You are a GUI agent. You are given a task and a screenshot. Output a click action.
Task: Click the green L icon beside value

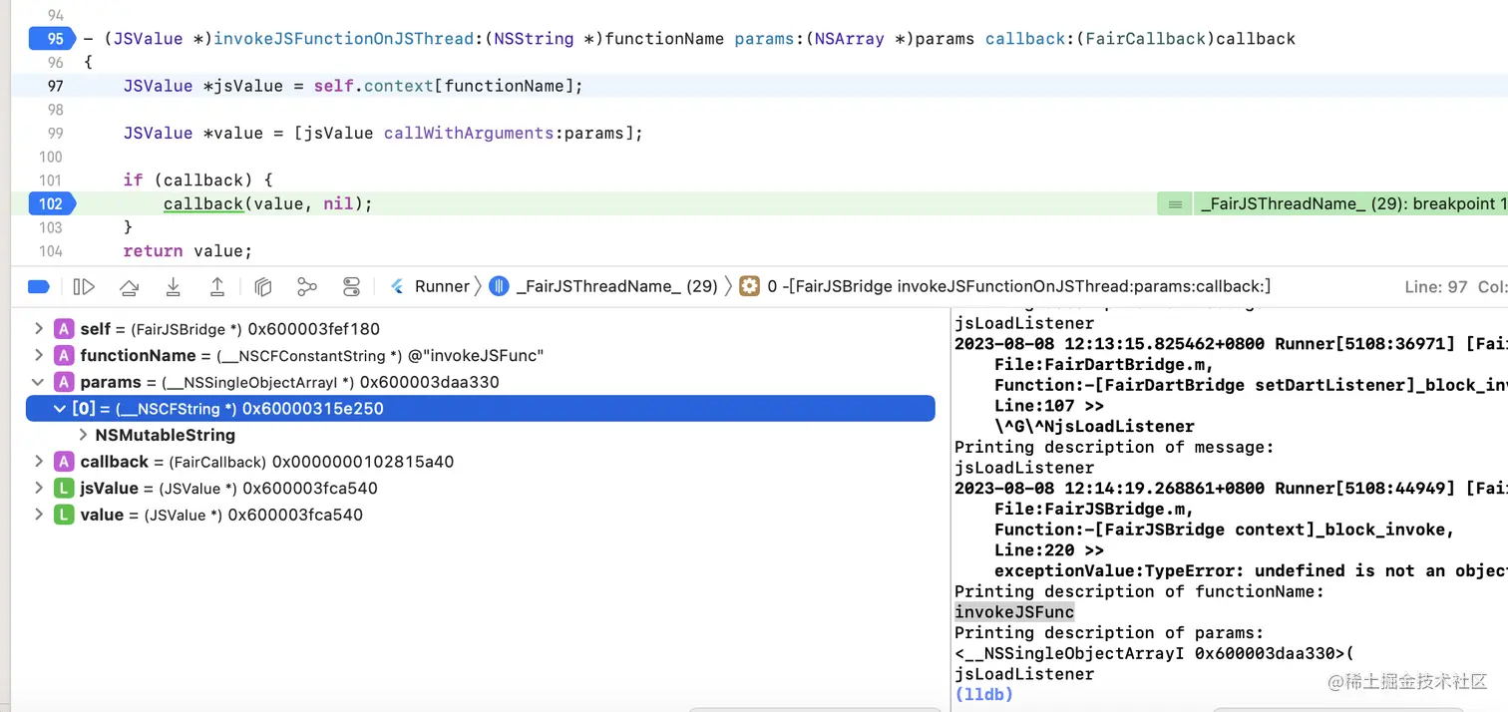click(64, 515)
